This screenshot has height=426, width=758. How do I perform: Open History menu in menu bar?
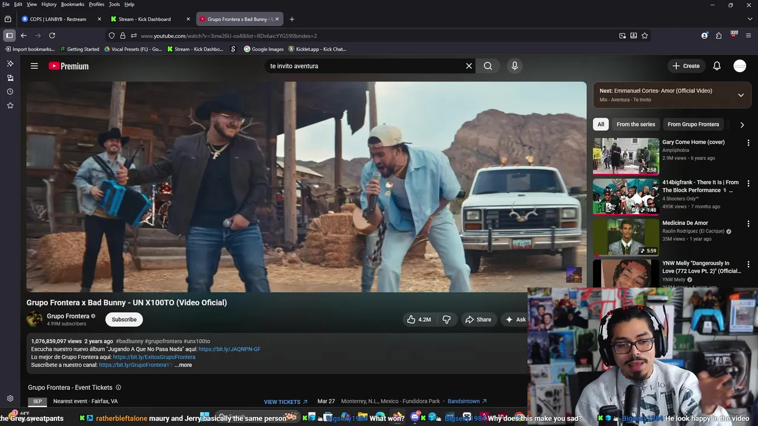pyautogui.click(x=49, y=4)
